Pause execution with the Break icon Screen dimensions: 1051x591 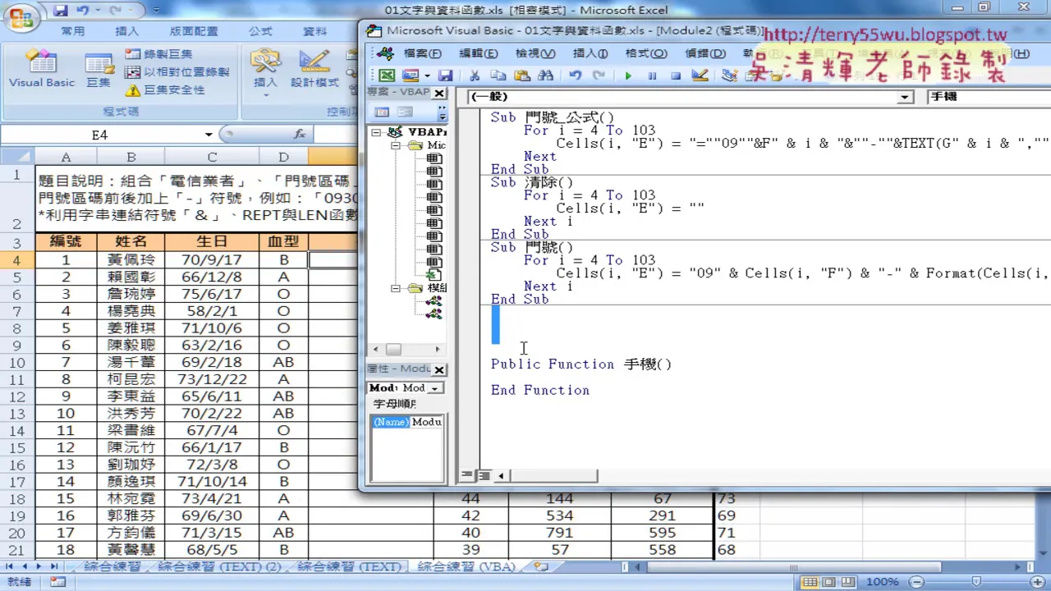click(652, 76)
